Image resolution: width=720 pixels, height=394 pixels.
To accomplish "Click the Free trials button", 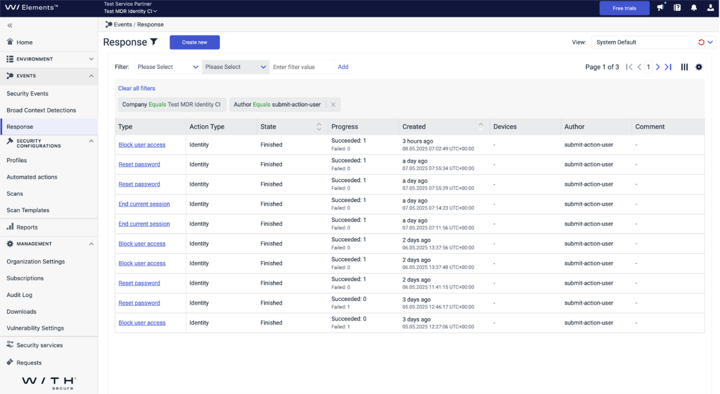I will 625,8.
